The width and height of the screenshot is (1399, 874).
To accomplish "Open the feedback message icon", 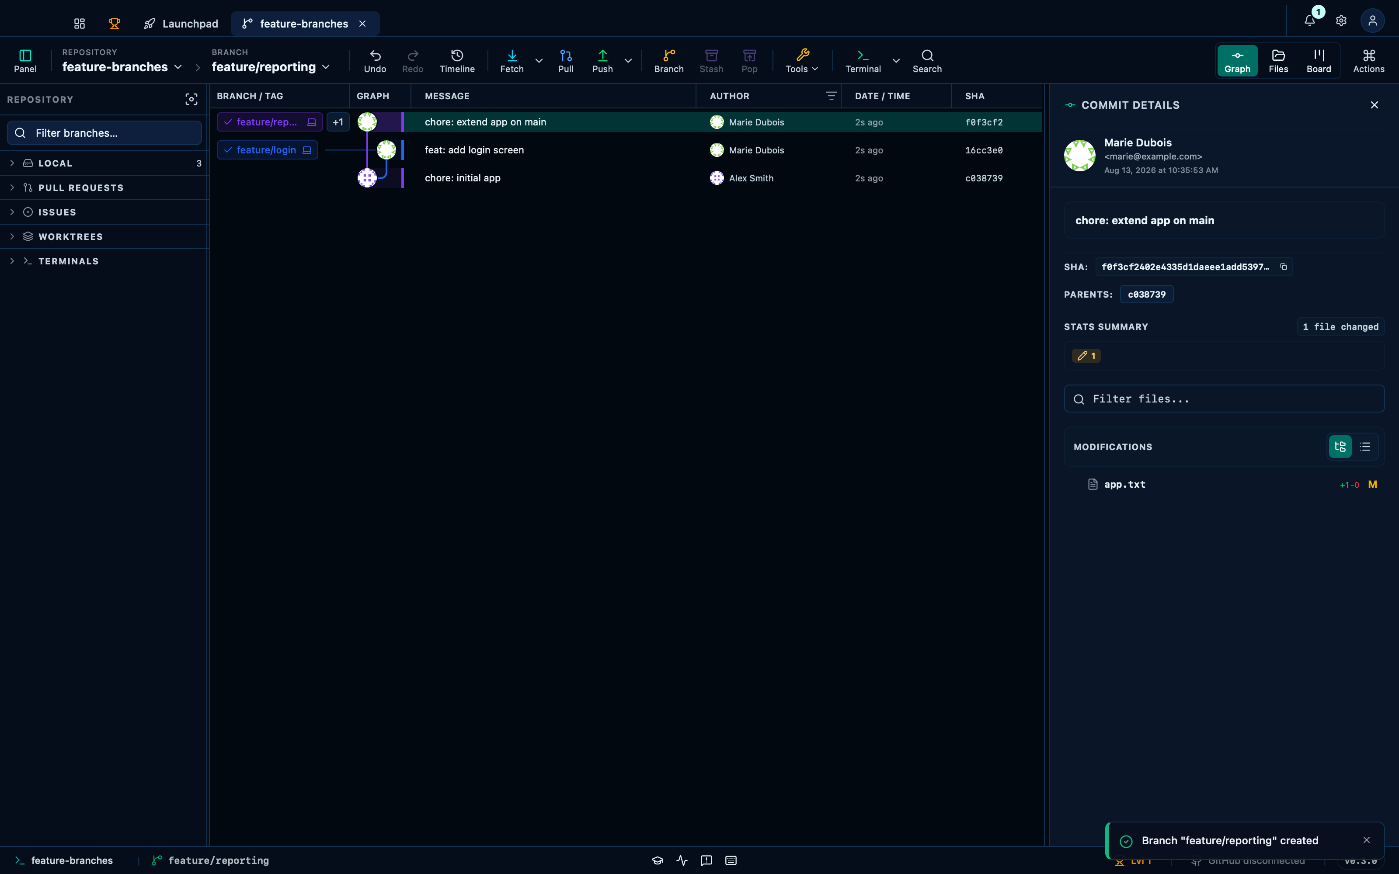I will [x=706, y=861].
